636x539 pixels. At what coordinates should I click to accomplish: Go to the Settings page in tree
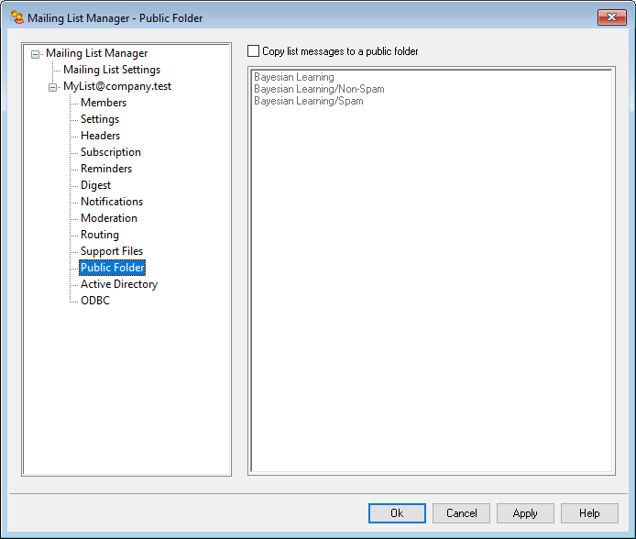100,119
